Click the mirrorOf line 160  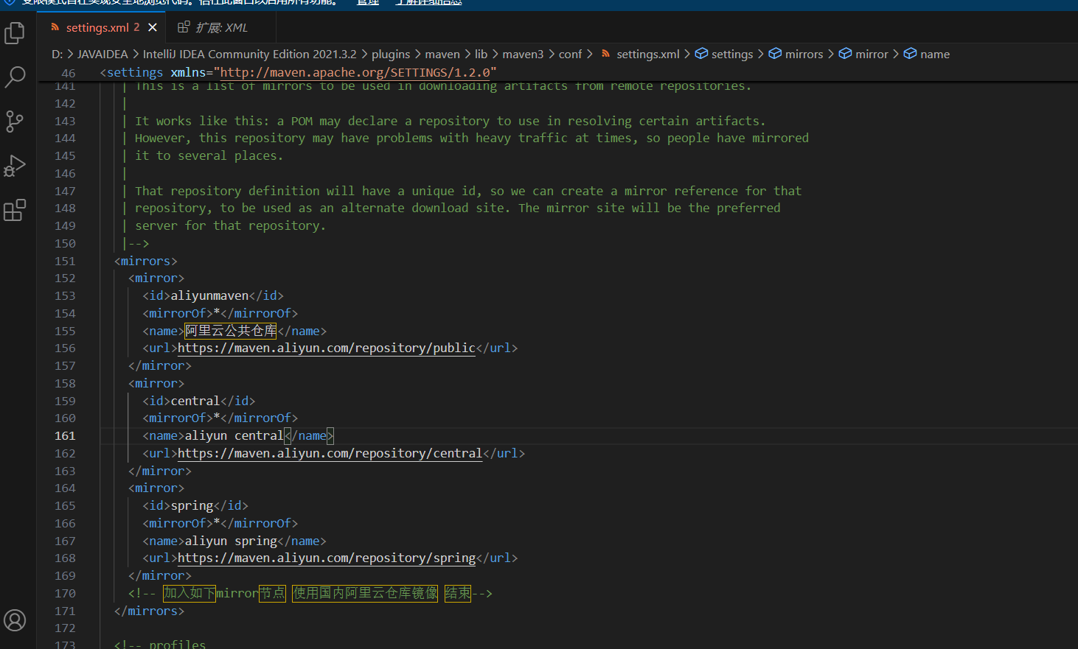[x=220, y=418]
